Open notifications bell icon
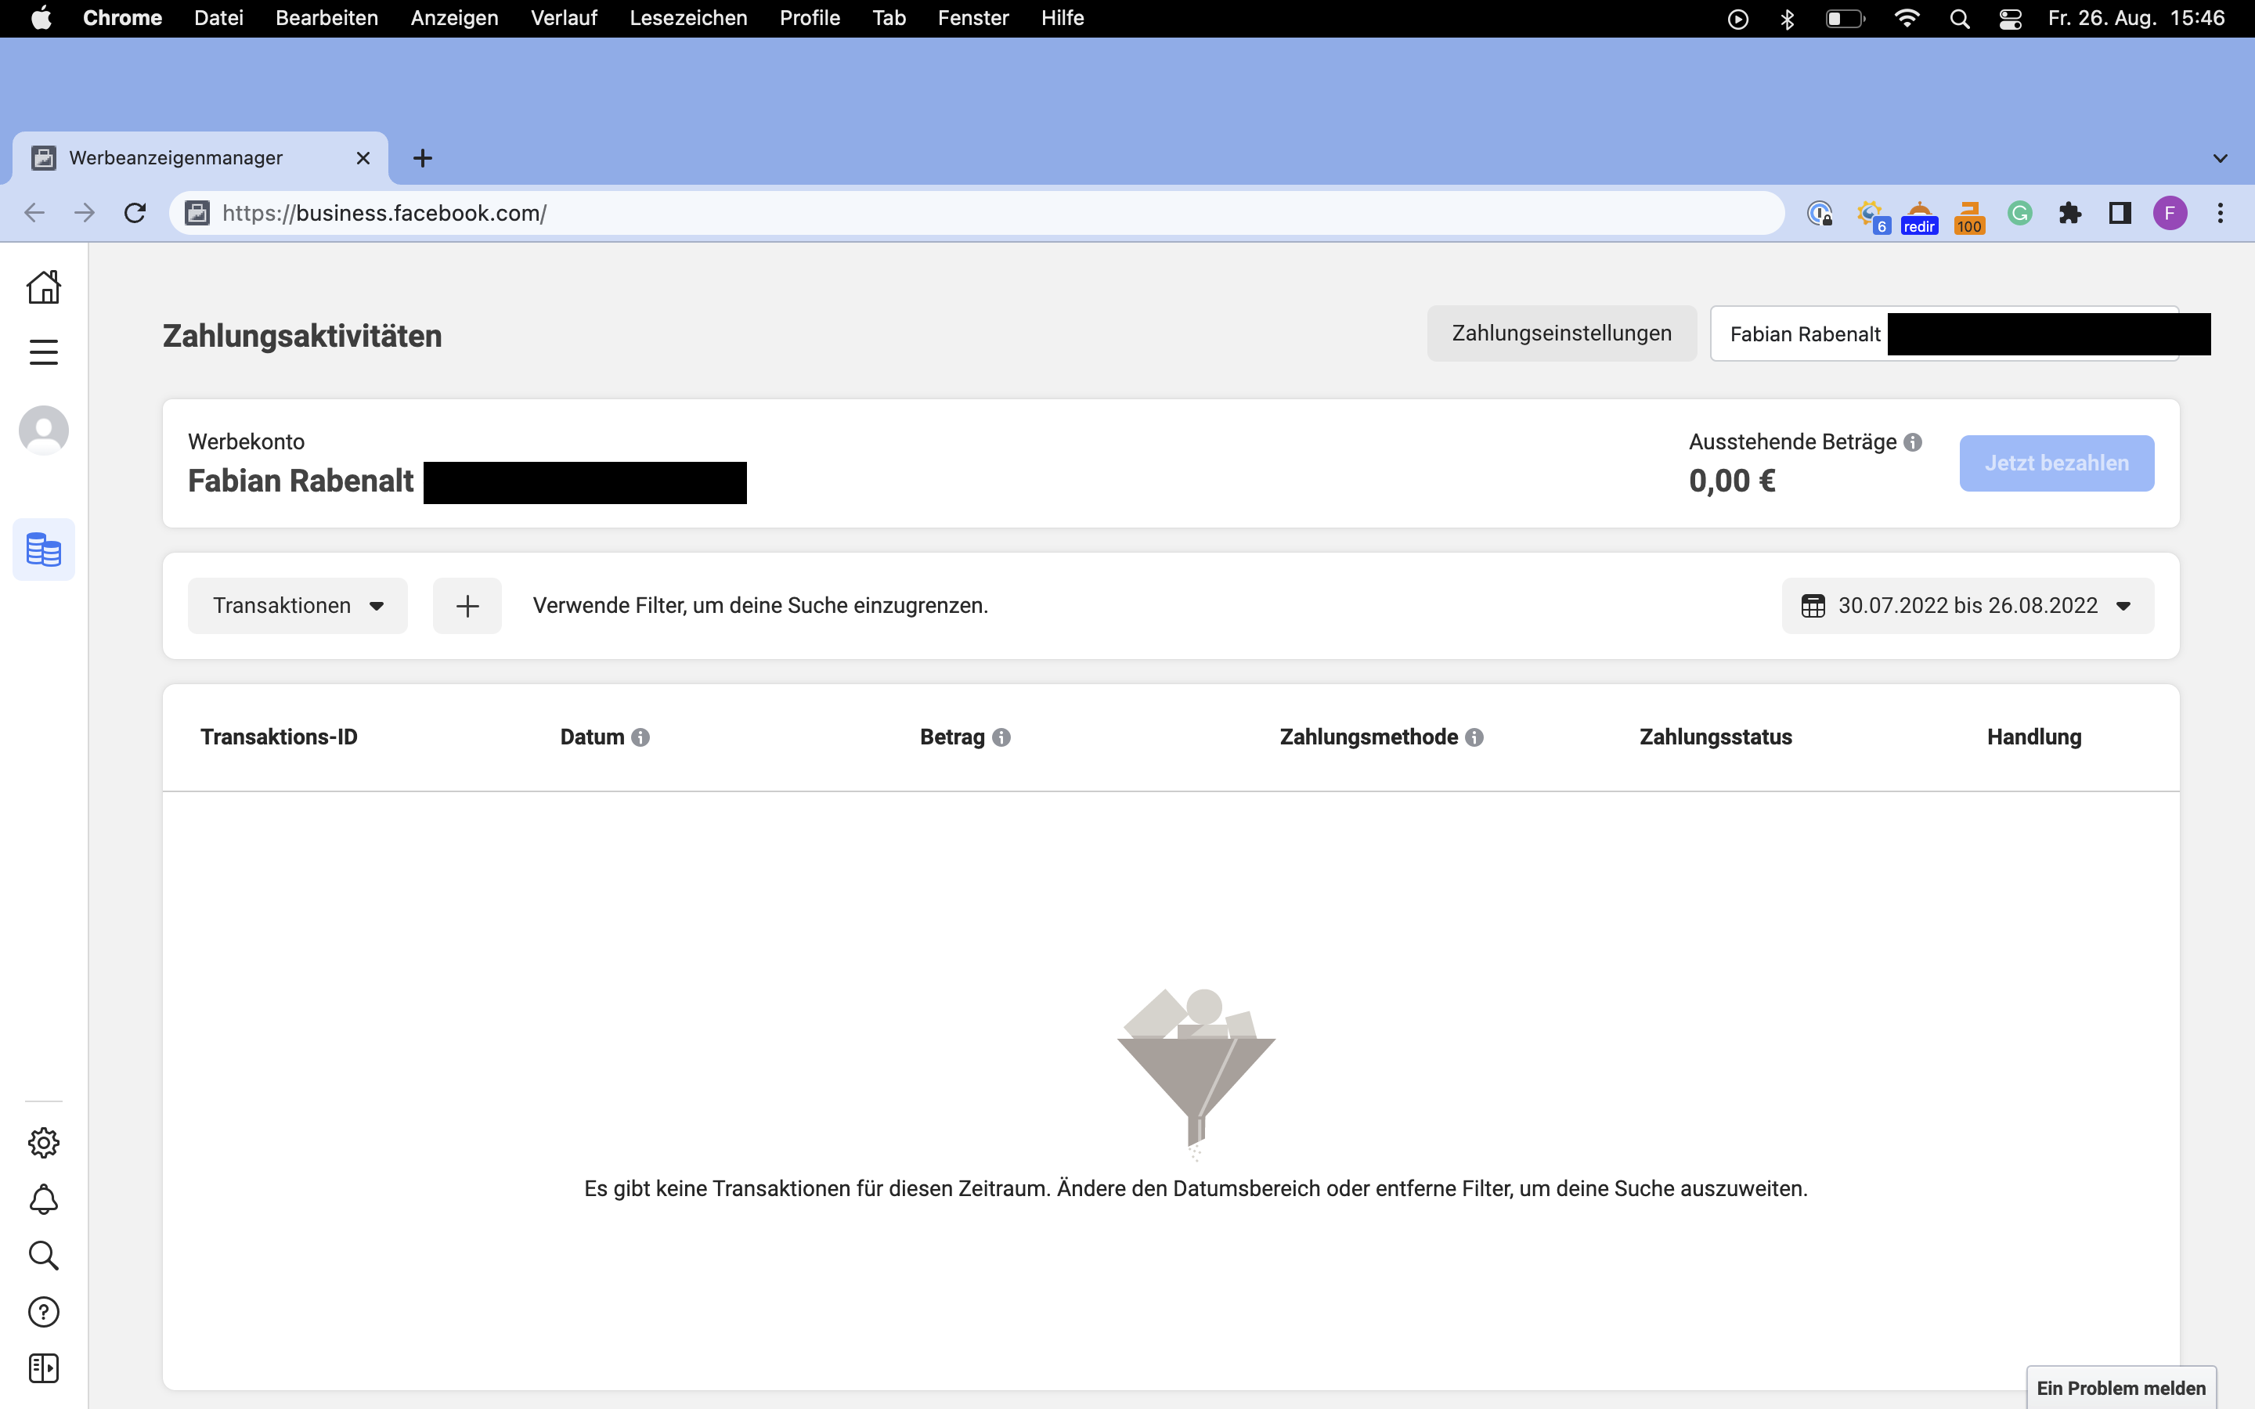2255x1409 pixels. [x=44, y=1199]
